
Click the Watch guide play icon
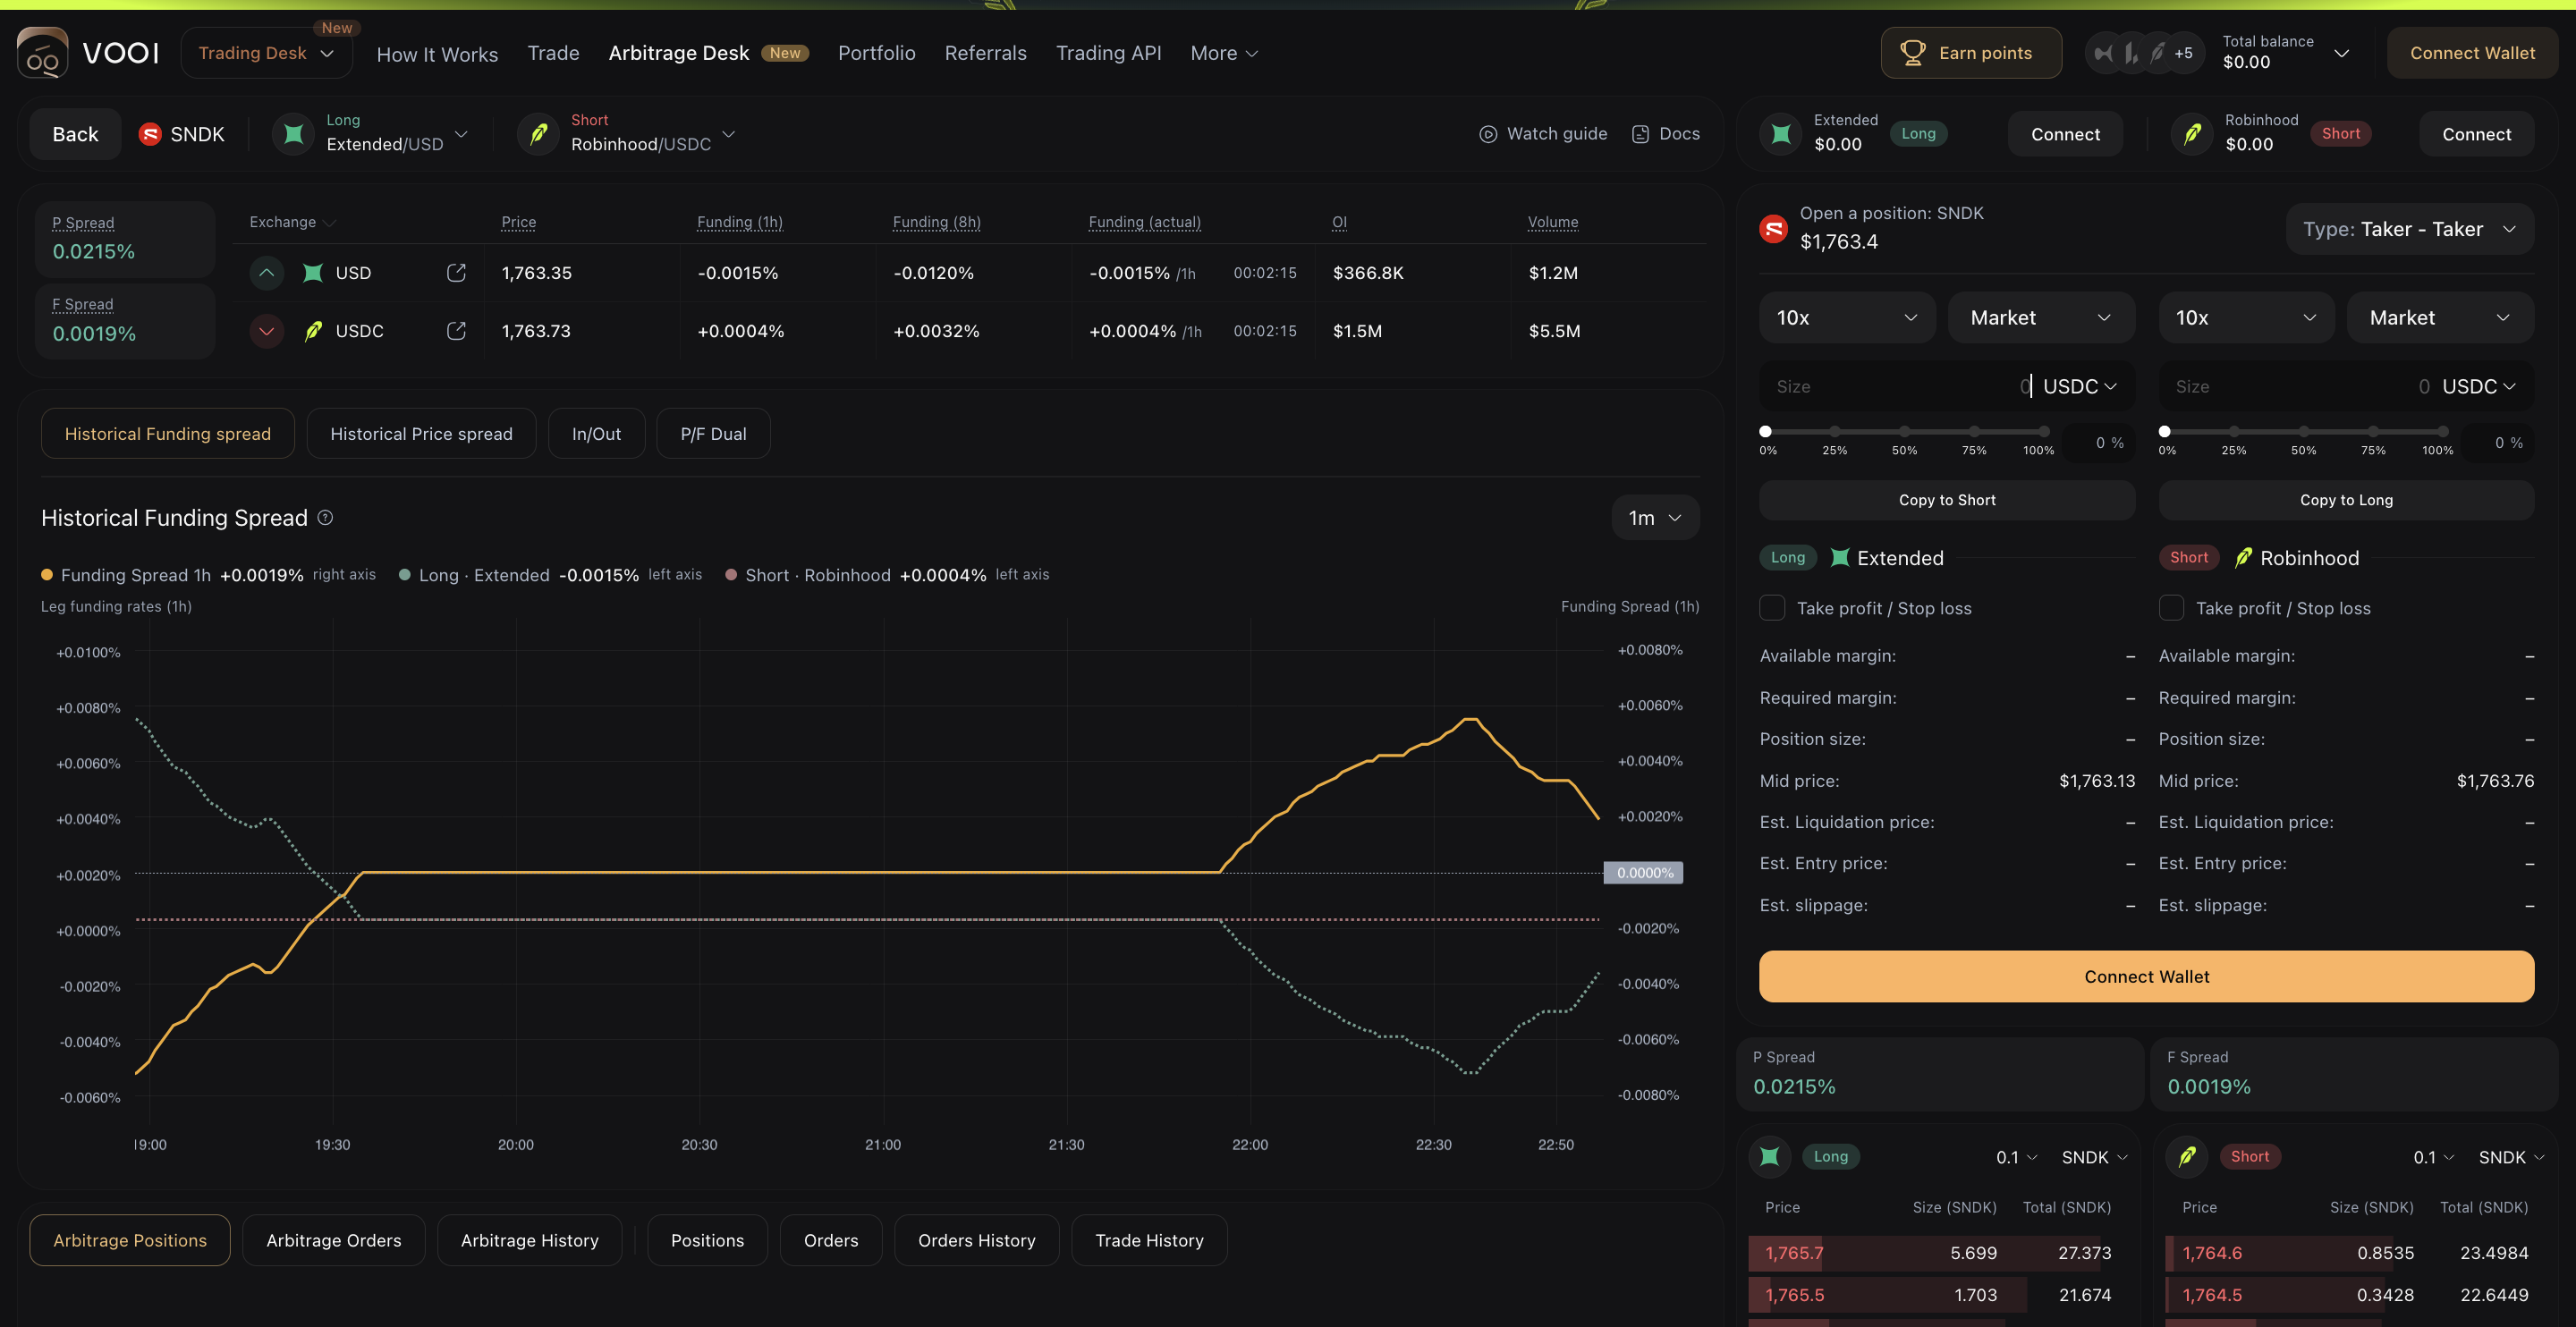tap(1488, 134)
